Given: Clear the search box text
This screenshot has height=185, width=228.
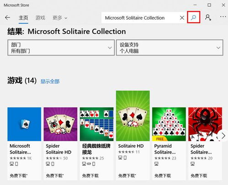Looking at the screenshot, I should pyautogui.click(x=182, y=18).
